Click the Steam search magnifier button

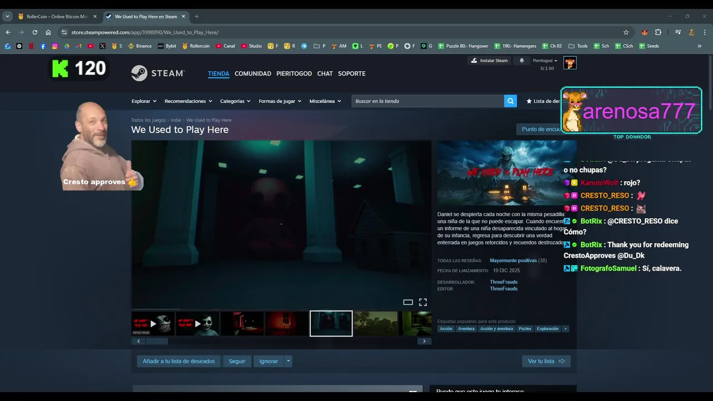[x=510, y=101]
